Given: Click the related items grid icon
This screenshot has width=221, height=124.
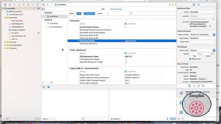Looking at the screenshot, I should tap(43, 4).
